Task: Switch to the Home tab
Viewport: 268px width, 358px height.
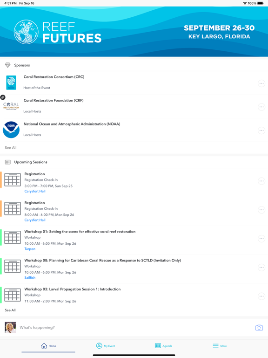Action: pos(48,346)
